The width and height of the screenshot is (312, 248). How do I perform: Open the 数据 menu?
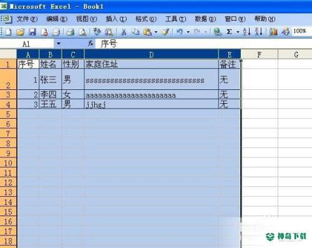coord(205,19)
